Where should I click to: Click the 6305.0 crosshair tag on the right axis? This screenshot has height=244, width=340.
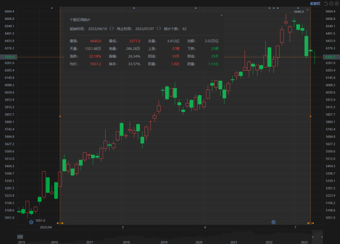pyautogui.click(x=331, y=57)
